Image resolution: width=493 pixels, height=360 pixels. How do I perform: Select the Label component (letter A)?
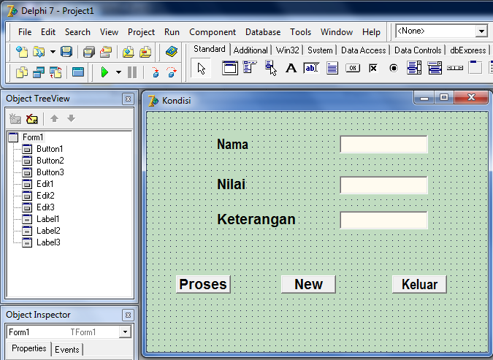[291, 68]
